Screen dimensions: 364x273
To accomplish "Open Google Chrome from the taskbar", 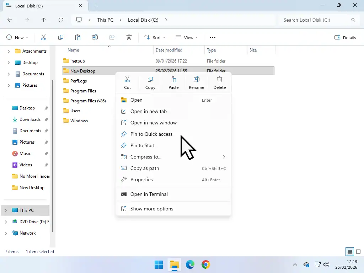I will click(x=205, y=264).
